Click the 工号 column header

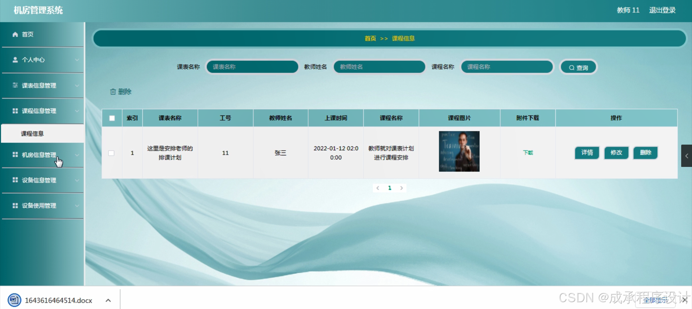(x=225, y=118)
